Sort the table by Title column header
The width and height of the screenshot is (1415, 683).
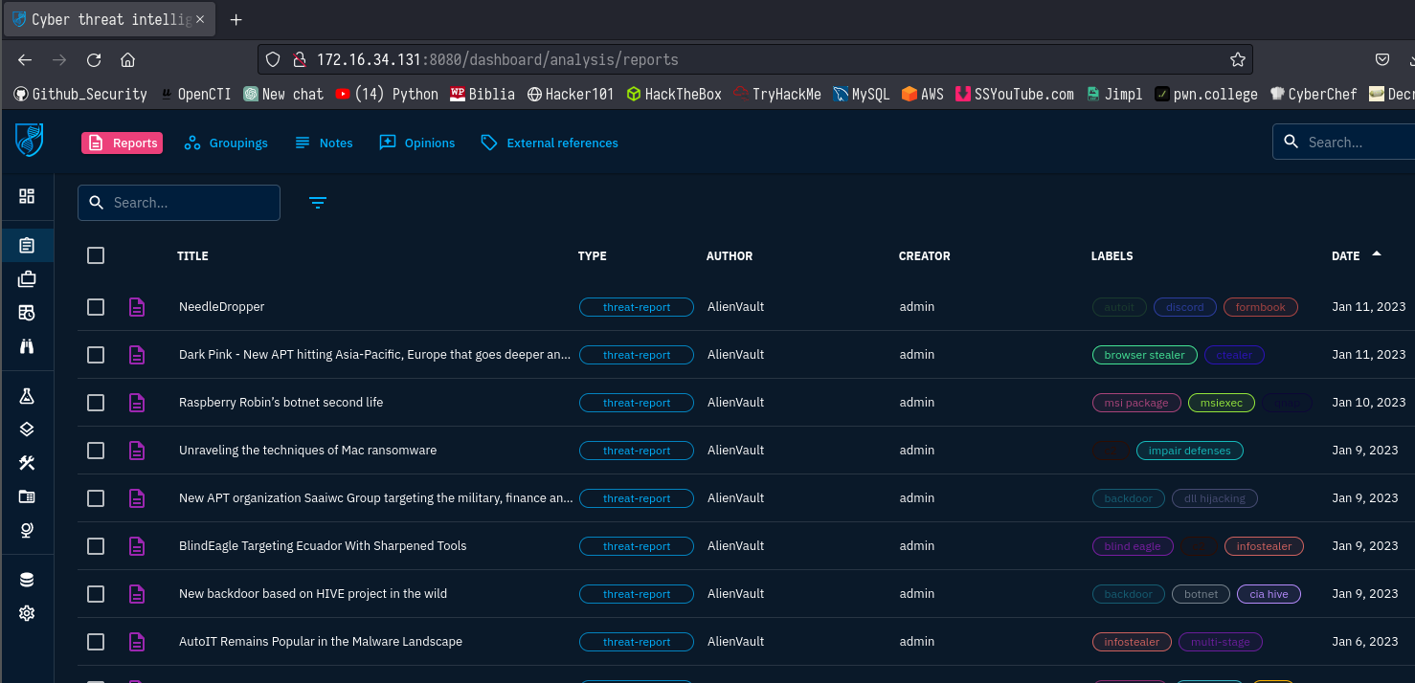point(192,256)
